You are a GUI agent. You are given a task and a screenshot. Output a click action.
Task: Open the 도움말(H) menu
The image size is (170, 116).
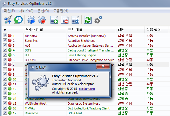(60, 11)
